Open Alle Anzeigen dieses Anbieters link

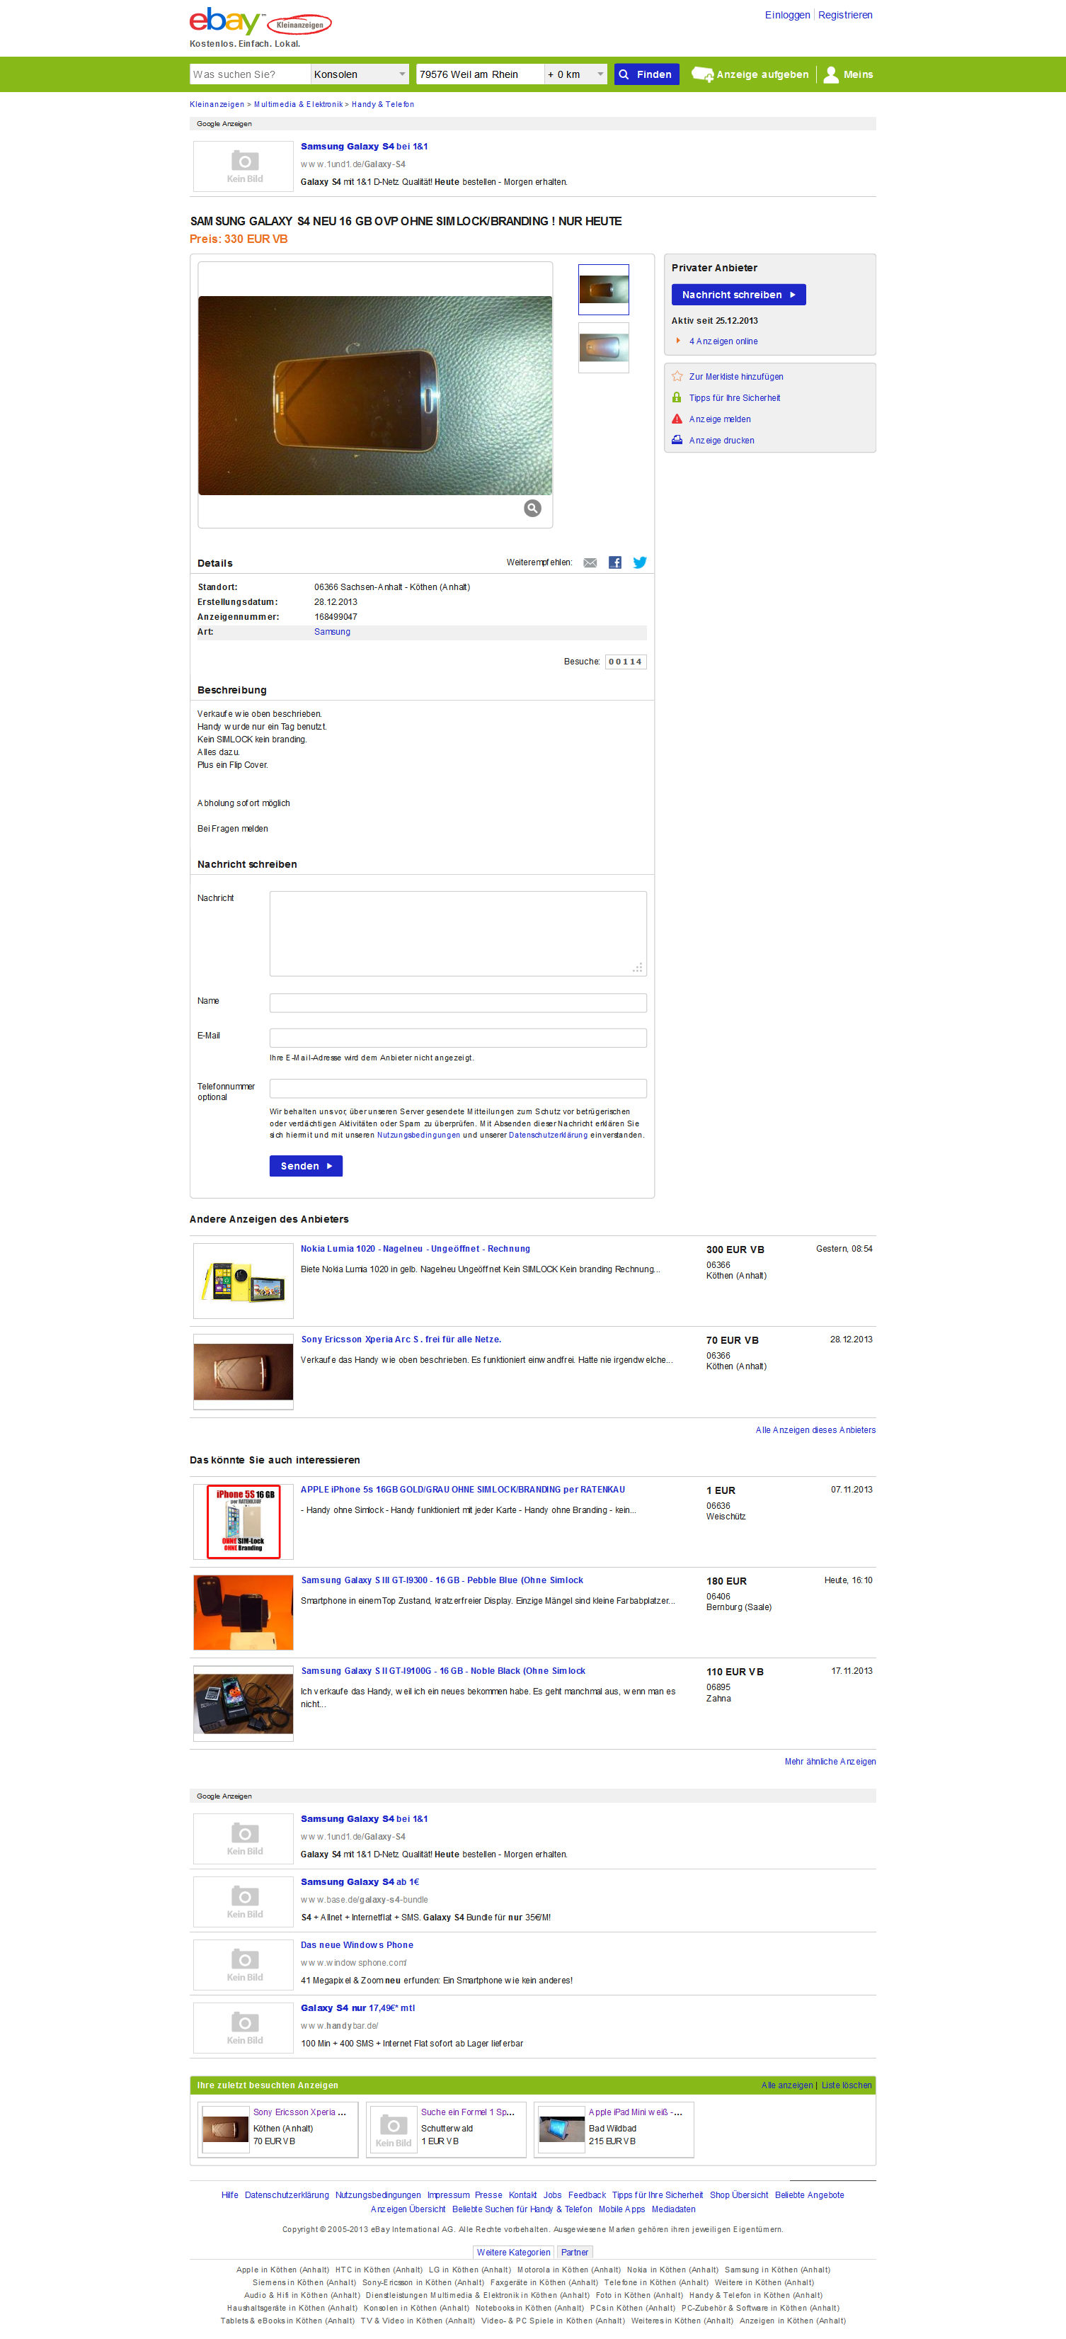[815, 1430]
